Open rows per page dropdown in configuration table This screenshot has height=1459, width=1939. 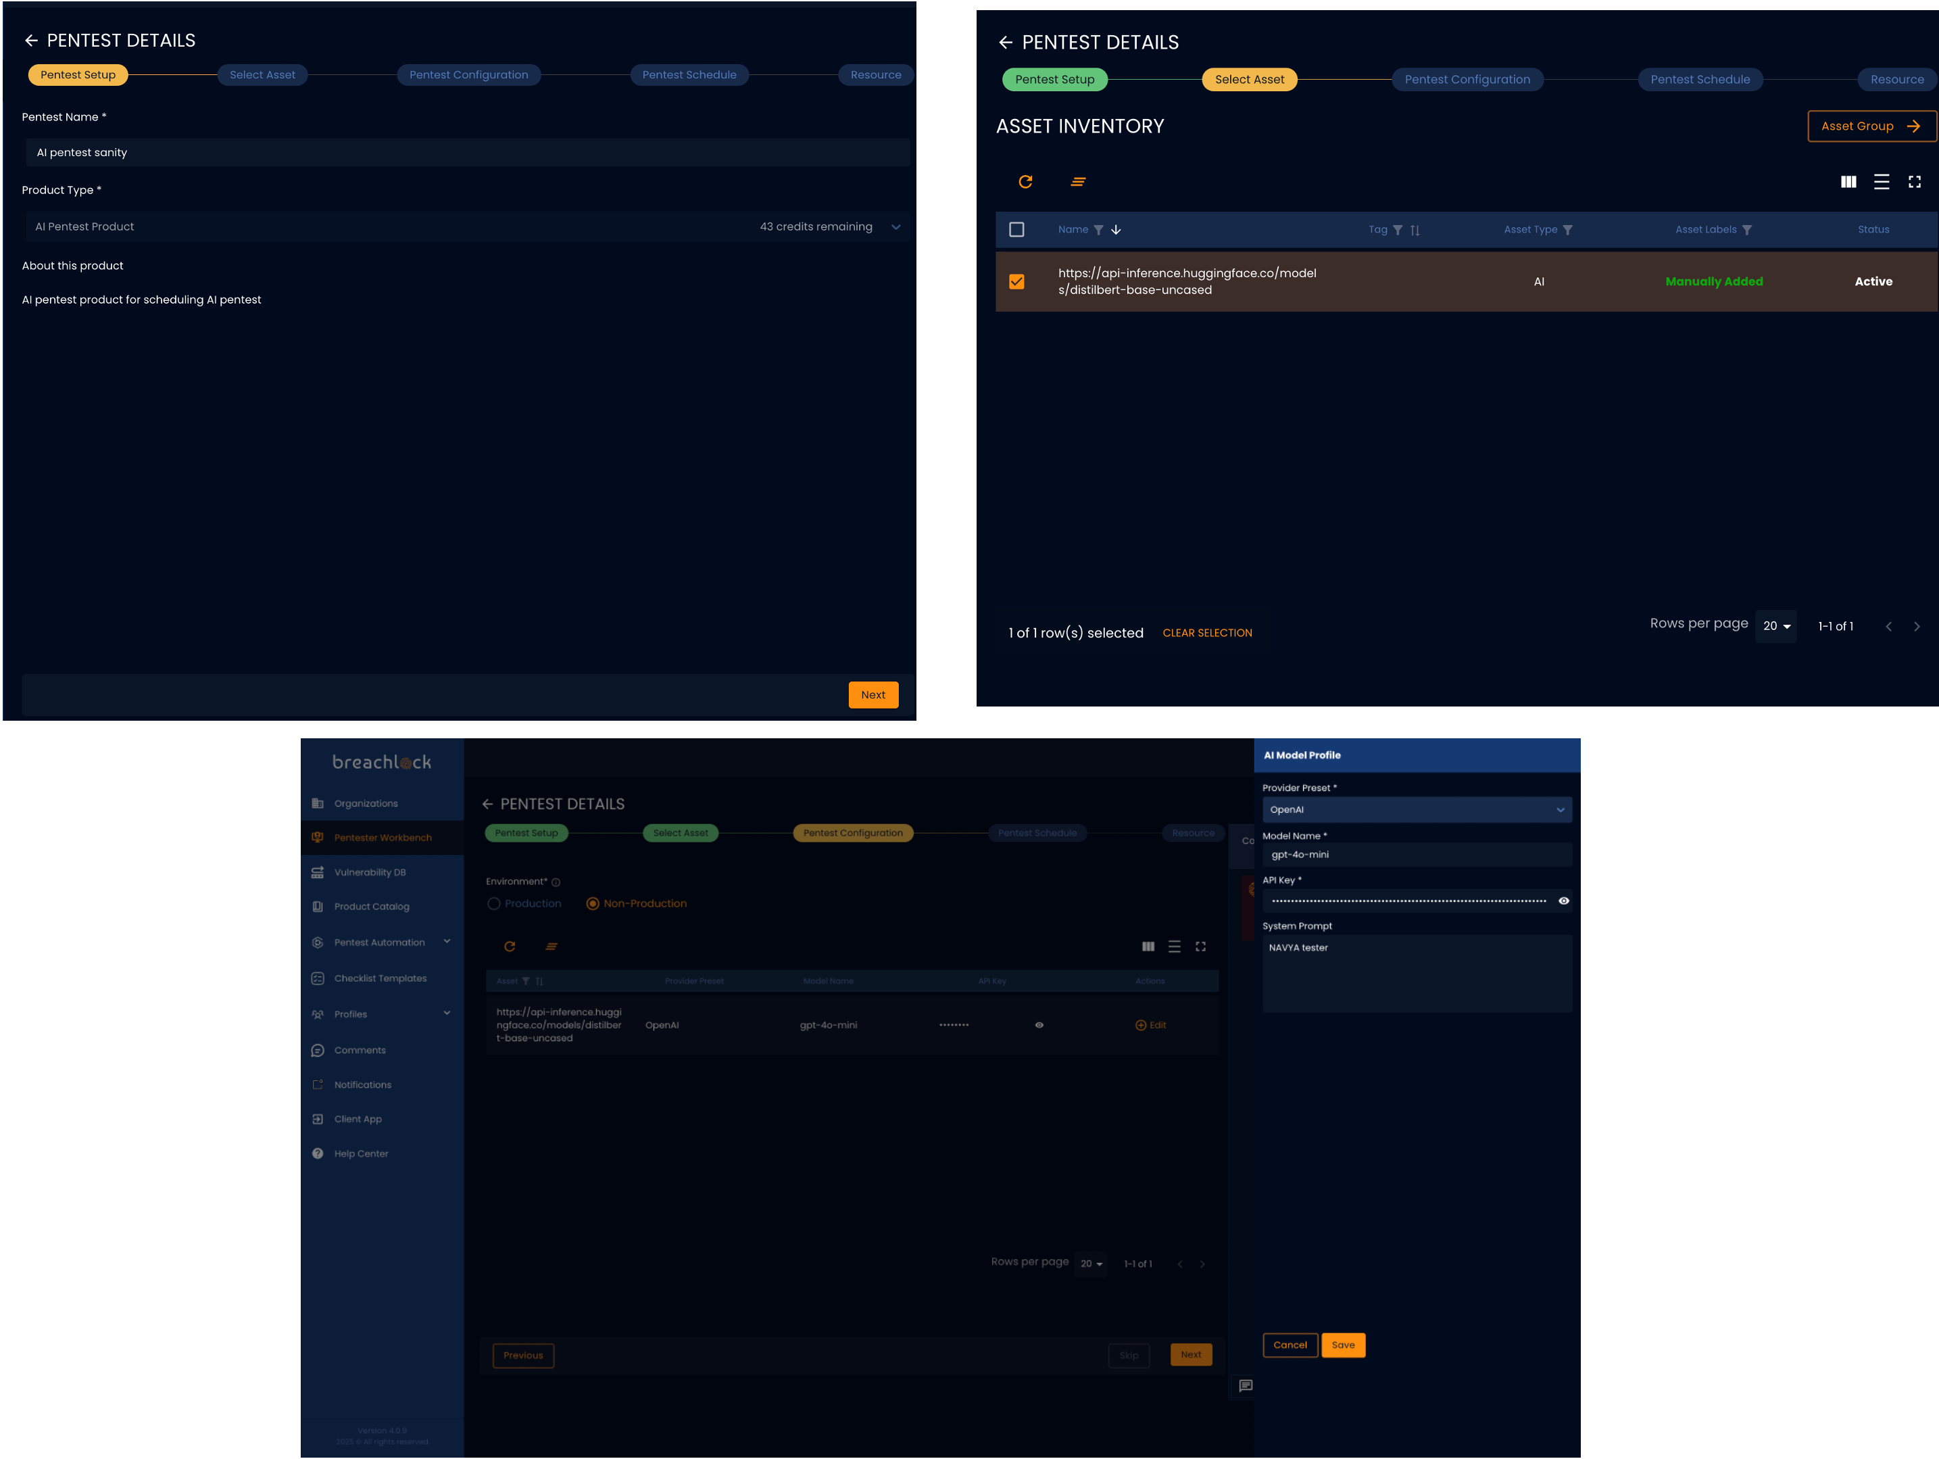tap(1091, 1264)
